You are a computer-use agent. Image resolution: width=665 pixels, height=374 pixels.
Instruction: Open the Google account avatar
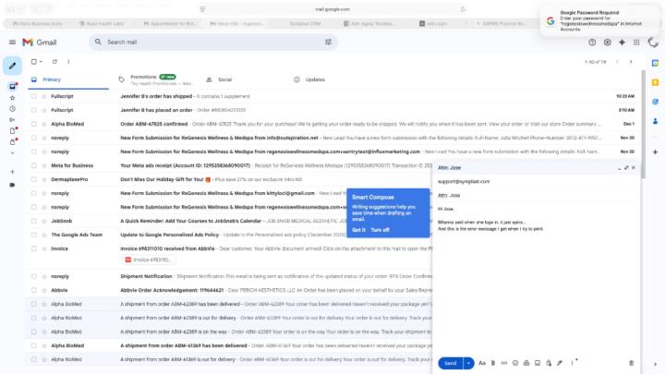[x=653, y=42]
